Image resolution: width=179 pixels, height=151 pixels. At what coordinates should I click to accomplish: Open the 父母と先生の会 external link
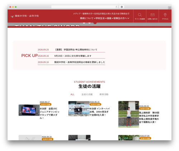(113, 14)
